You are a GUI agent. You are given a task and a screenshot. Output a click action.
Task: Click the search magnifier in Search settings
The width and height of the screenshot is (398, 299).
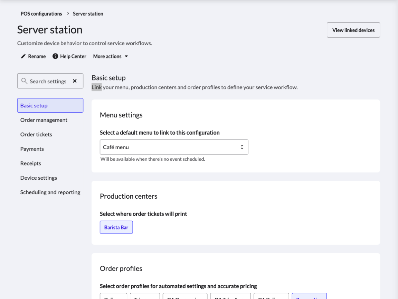24,81
